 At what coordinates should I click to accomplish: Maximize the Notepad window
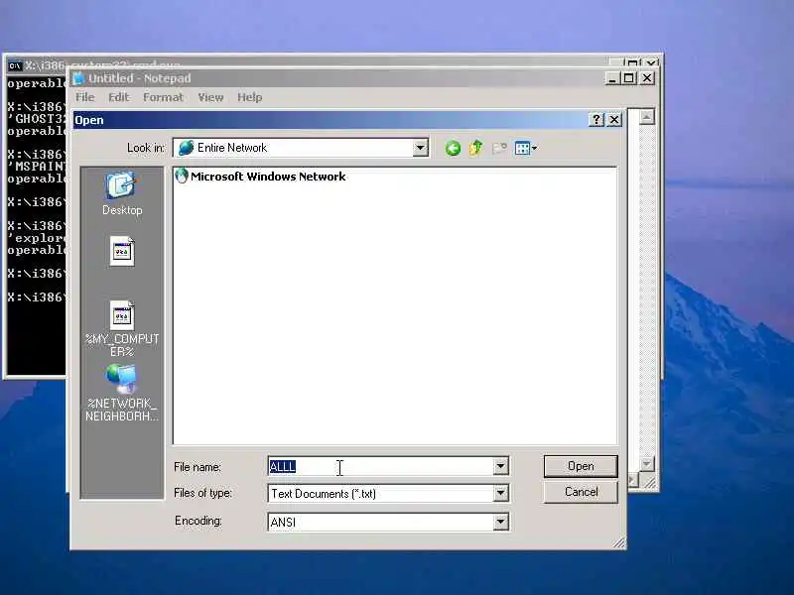click(x=629, y=78)
